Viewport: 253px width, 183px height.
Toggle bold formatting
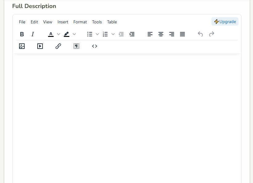22,34
